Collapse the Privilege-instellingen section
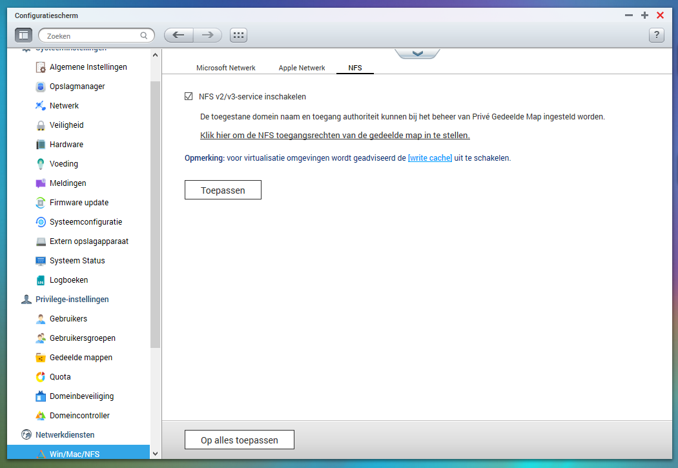Image resolution: width=678 pixels, height=468 pixels. 72,300
